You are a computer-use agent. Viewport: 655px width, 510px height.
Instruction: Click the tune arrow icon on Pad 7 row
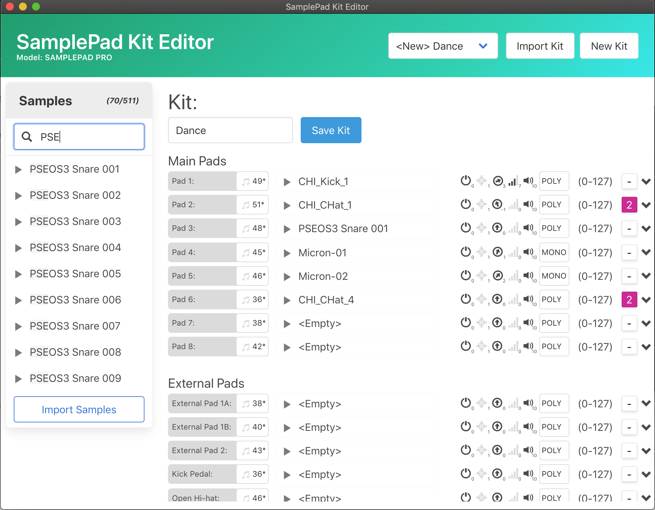point(497,322)
